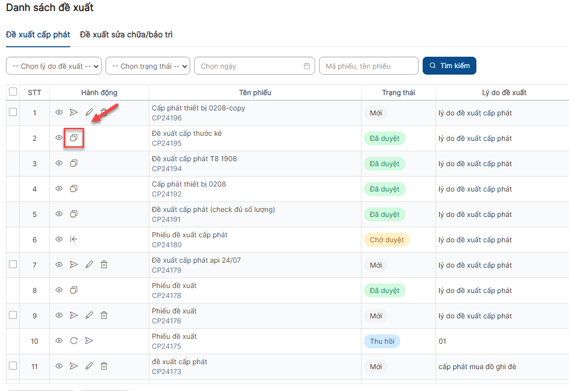Focus the 'Chọn ngày' date field
This screenshot has height=391, width=569.
[254, 66]
